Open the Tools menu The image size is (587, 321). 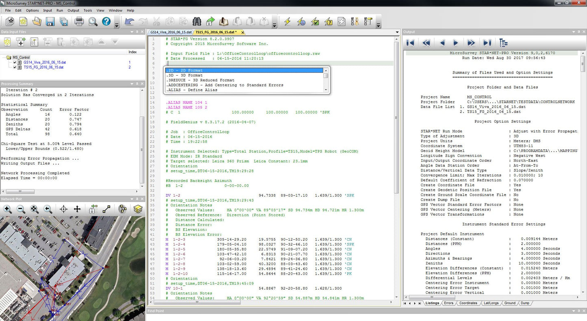(88, 10)
